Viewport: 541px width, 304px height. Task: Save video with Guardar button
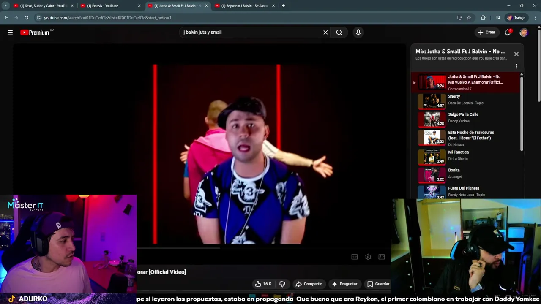pos(378,284)
